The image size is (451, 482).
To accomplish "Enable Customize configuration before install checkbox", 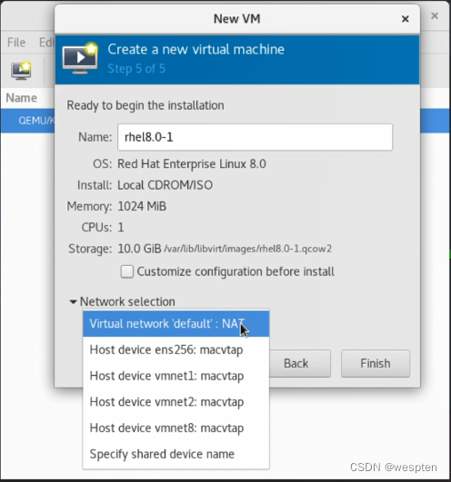I will (127, 271).
